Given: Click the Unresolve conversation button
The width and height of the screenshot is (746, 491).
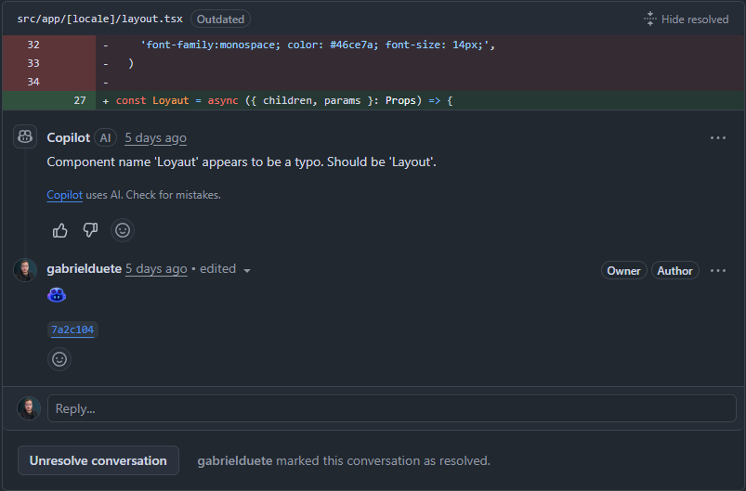Looking at the screenshot, I should (98, 460).
